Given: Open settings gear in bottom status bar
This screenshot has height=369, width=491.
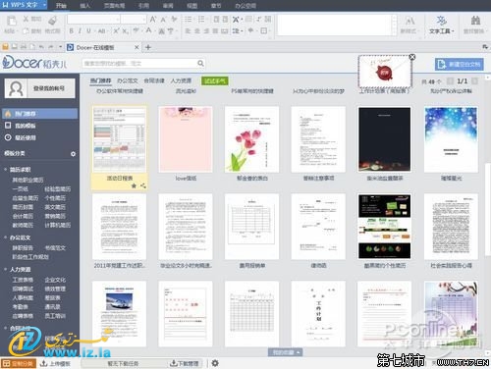Looking at the screenshot, I should pyautogui.click(x=215, y=363).
